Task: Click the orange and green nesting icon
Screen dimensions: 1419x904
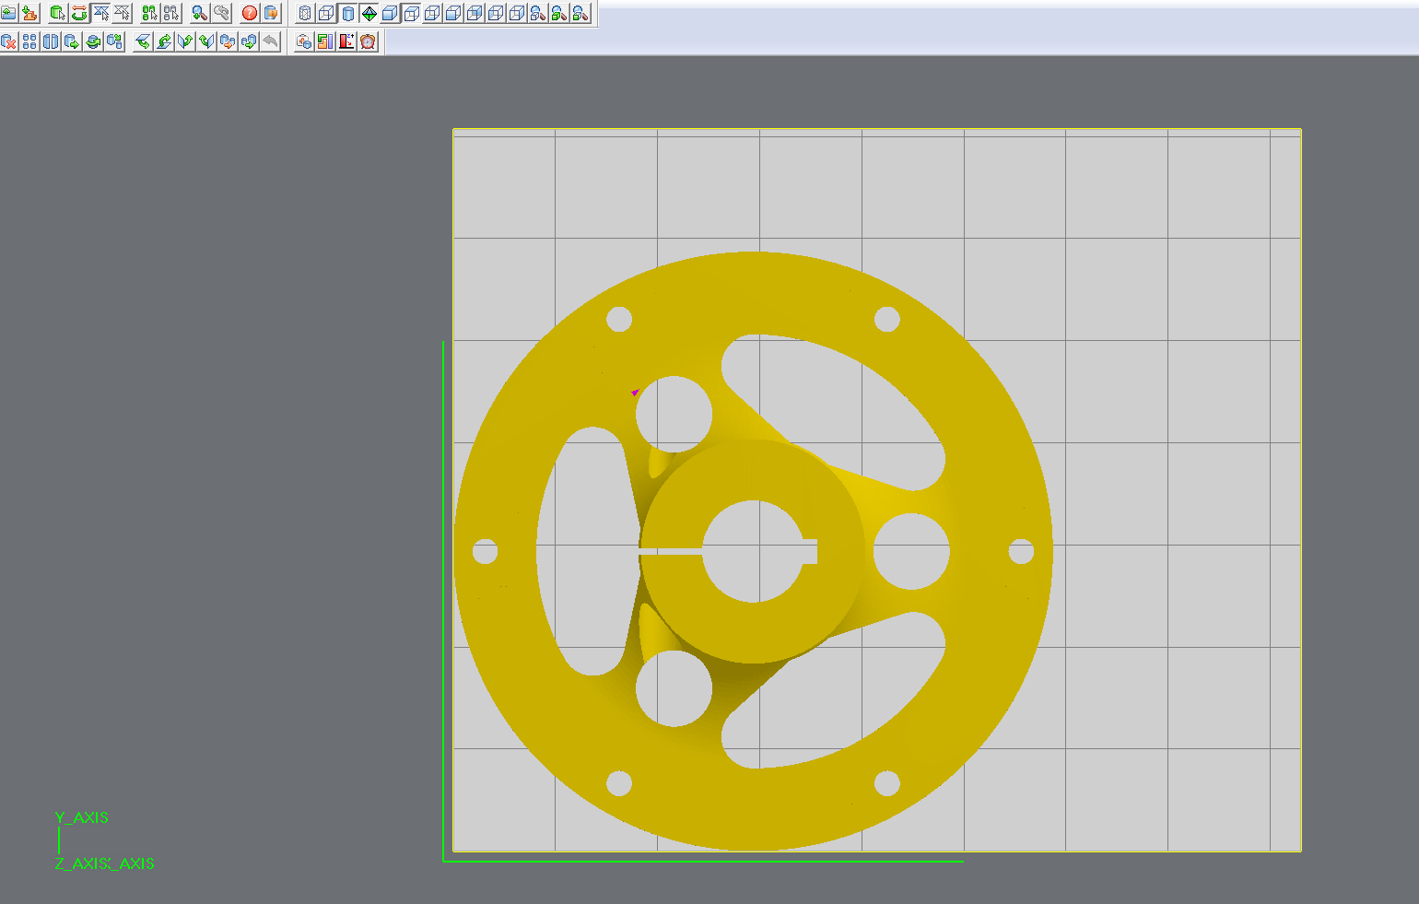Action: click(325, 41)
